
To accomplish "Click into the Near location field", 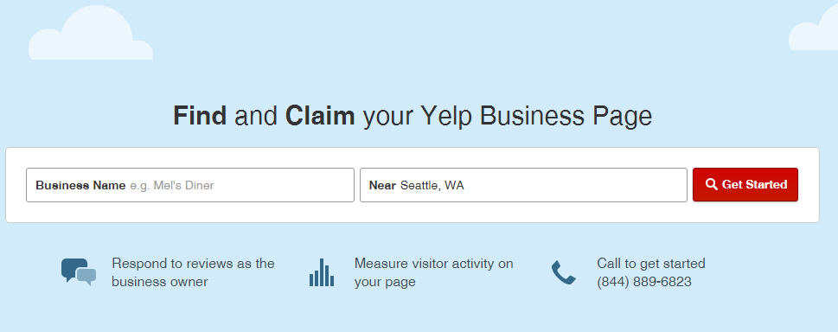I will [x=523, y=185].
